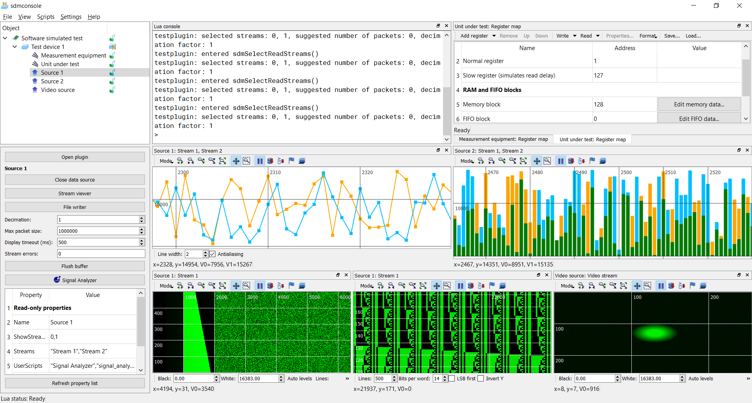Click database save icon in Video source toolbar
This screenshot has height=403, width=752.
671,286
